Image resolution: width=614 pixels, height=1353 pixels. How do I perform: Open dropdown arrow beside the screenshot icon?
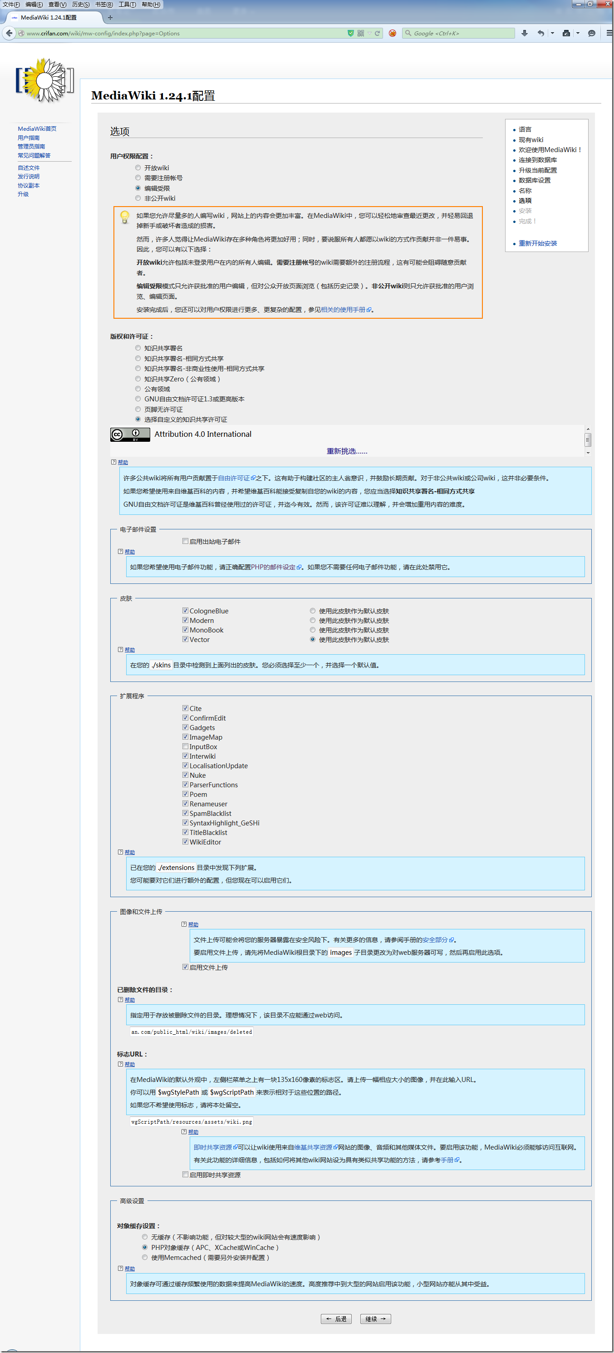coord(578,33)
